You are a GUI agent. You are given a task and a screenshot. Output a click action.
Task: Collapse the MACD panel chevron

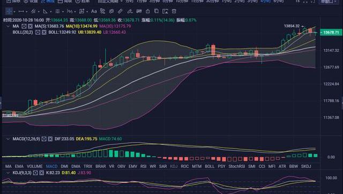pos(8,139)
